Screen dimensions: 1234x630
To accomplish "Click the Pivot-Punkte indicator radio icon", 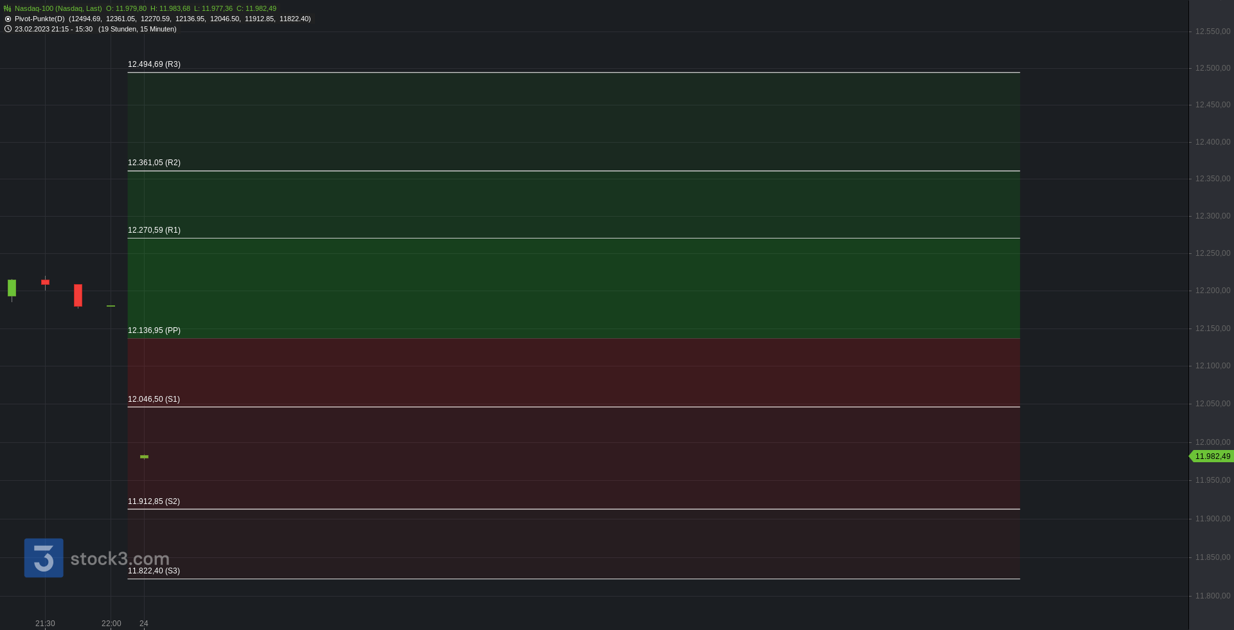I will 8,19.
